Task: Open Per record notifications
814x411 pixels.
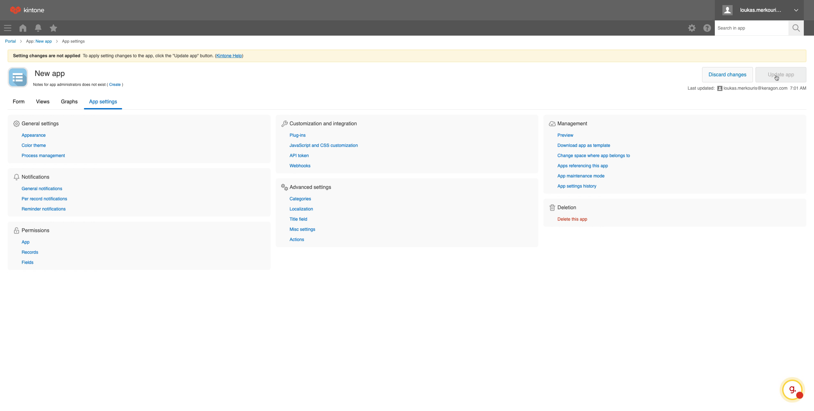Action: pyautogui.click(x=44, y=199)
